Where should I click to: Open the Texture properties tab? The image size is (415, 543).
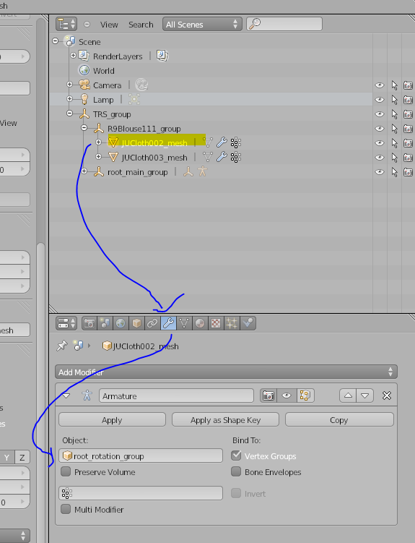click(216, 323)
